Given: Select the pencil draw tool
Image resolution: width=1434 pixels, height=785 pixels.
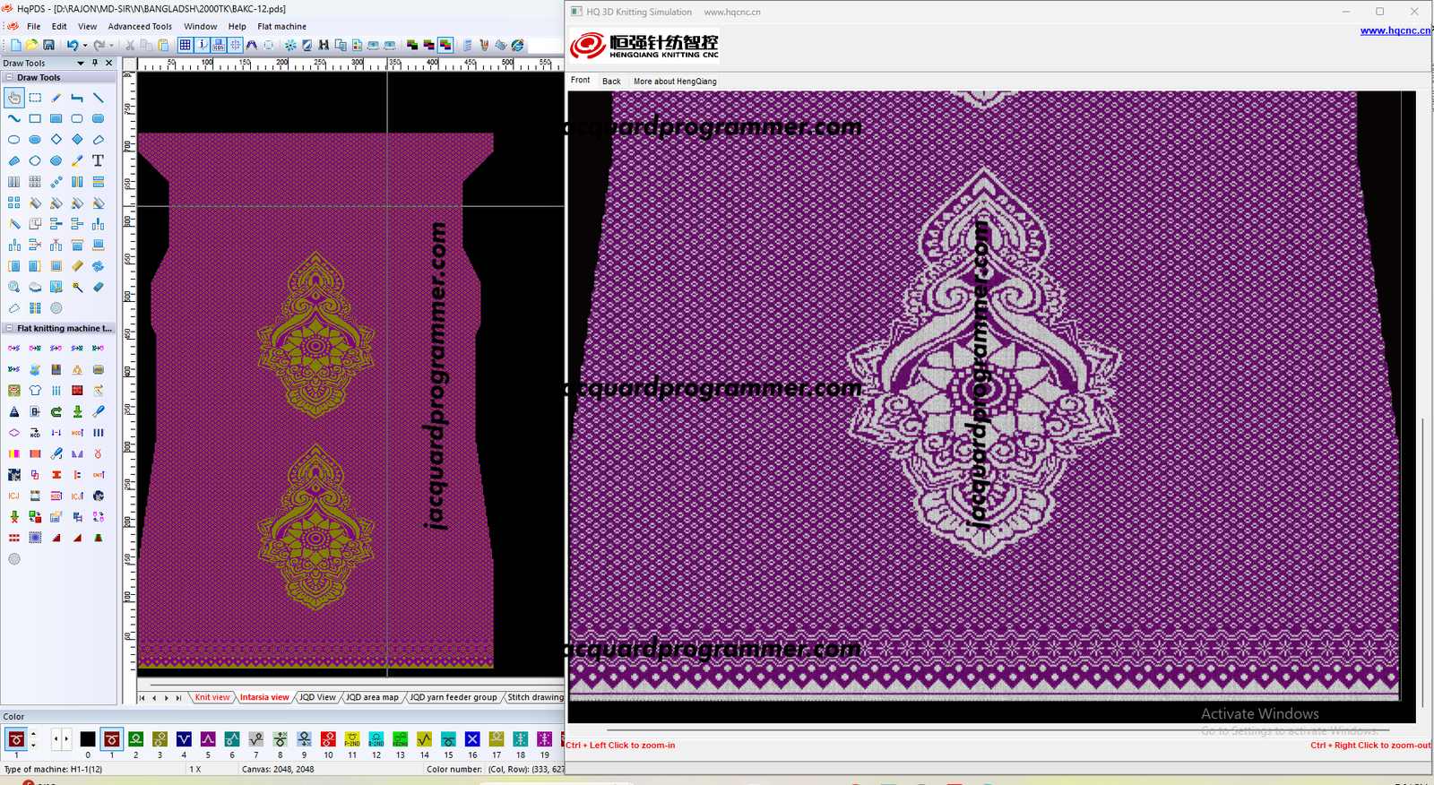Looking at the screenshot, I should 56,98.
